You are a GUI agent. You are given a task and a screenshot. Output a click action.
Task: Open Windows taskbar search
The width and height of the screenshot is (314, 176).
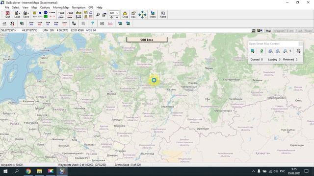[x=17, y=171]
